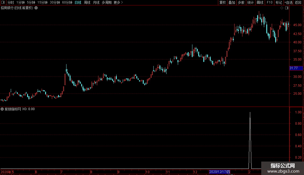Open the 多股 multi-stock view

click(x=241, y=2)
